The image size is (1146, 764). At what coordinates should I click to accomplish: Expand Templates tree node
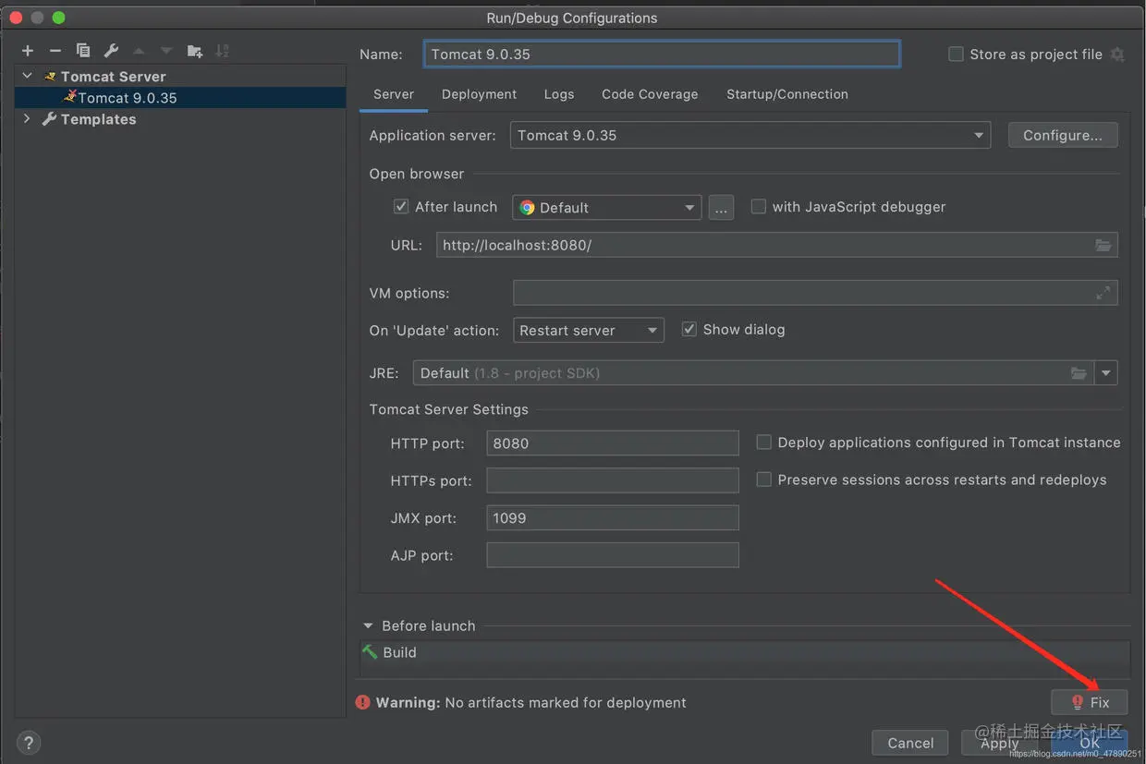point(27,119)
